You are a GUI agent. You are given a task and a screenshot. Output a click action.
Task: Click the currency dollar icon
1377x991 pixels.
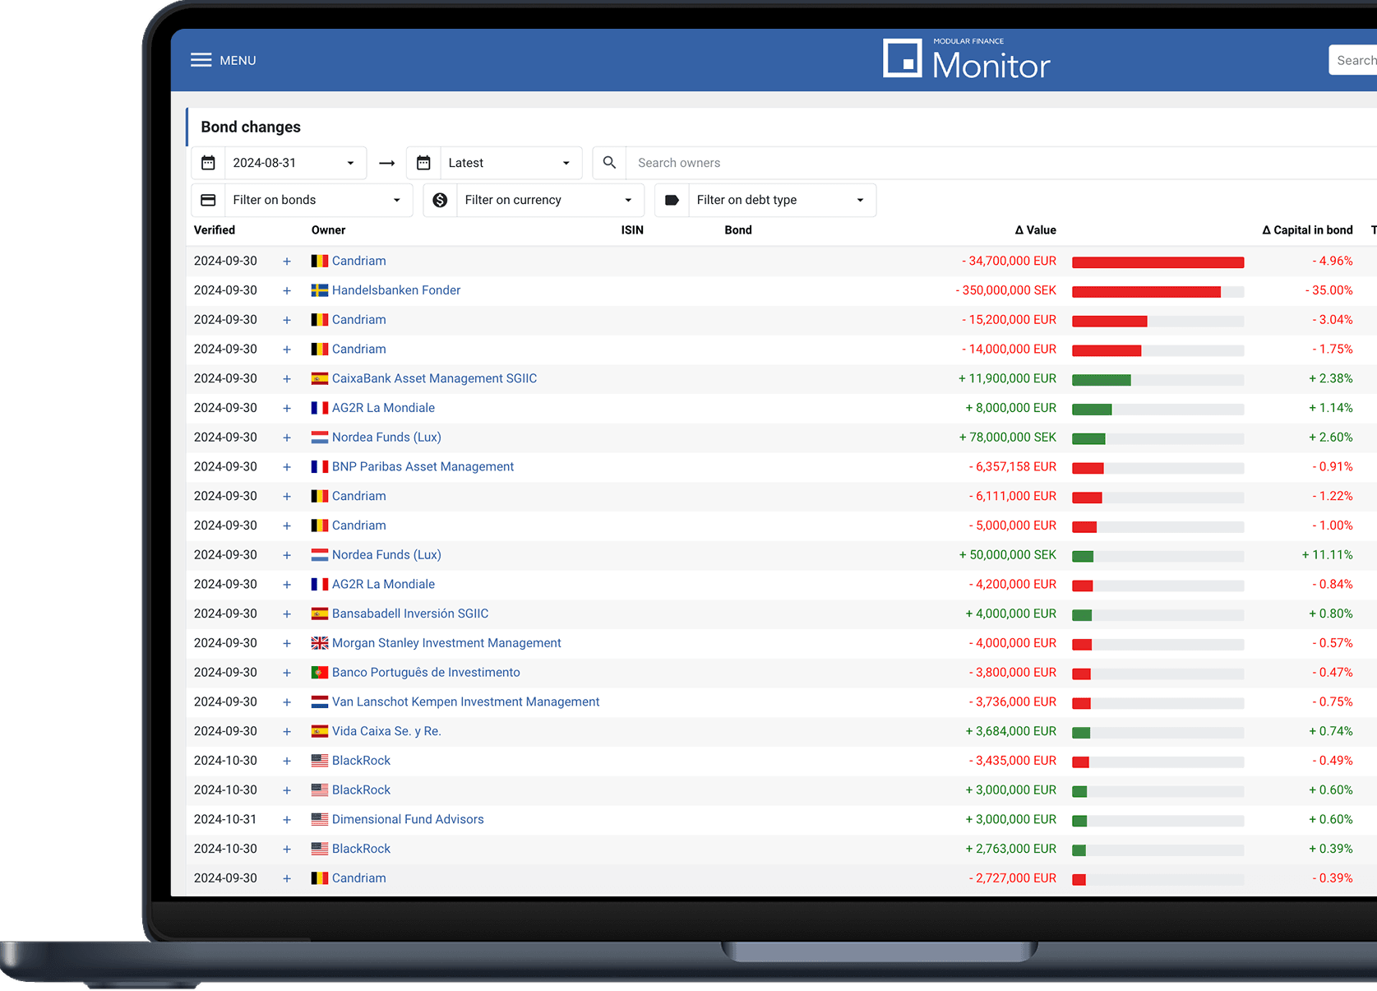440,200
